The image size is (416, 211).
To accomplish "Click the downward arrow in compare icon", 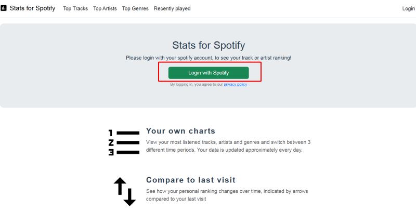I will [x=129, y=195].
